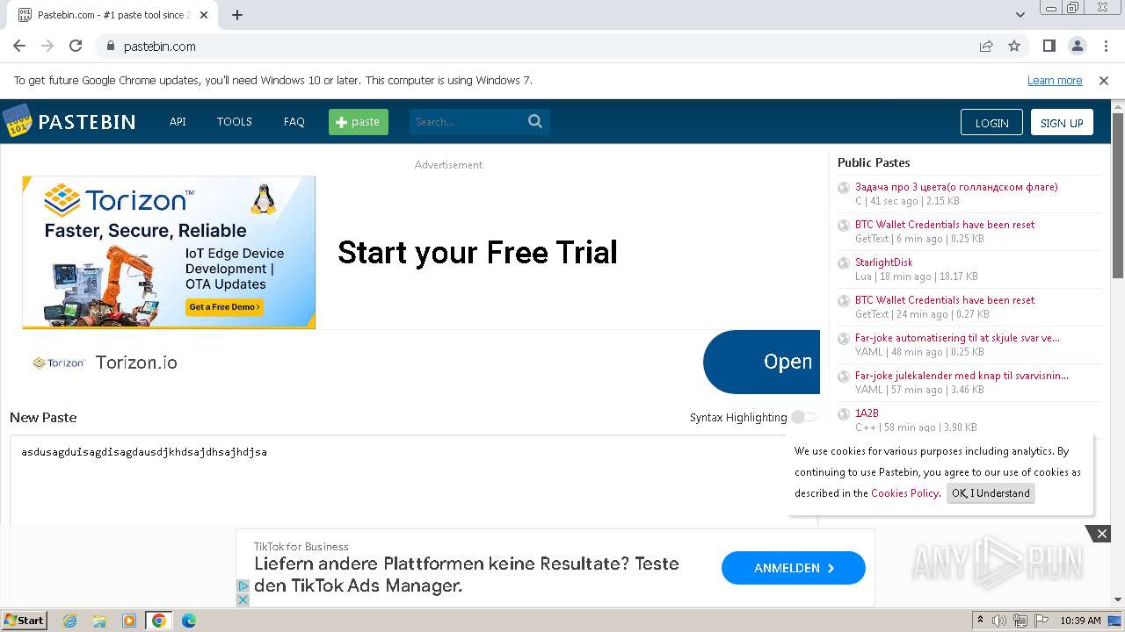Screen dimensions: 1125x632
Task: Click the Pastebin search input field
Action: pyautogui.click(x=468, y=121)
